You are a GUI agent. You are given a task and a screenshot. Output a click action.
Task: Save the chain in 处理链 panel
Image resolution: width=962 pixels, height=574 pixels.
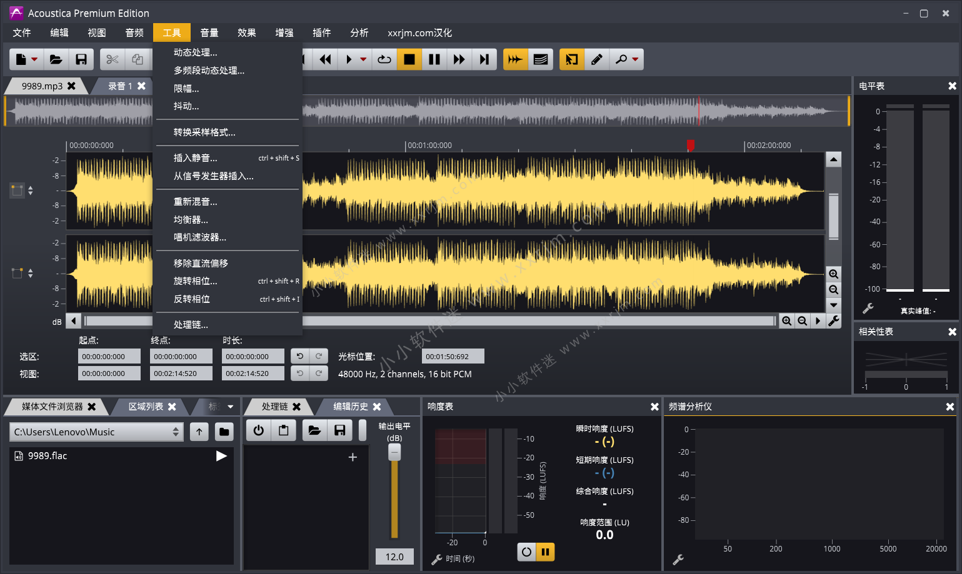[x=339, y=430]
